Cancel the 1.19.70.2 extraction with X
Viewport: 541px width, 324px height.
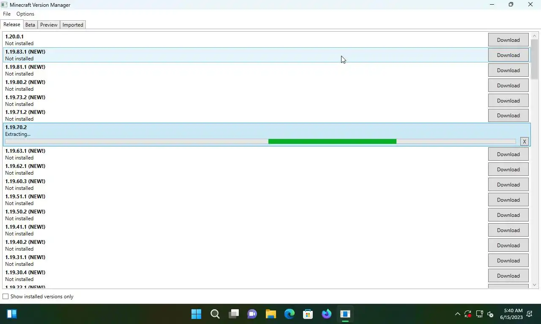point(524,142)
